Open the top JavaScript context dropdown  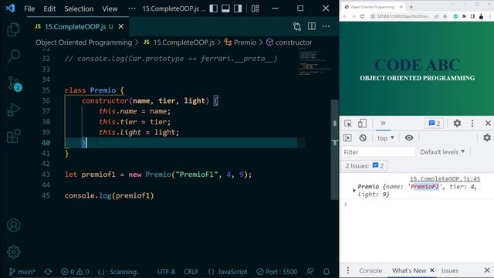pyautogui.click(x=386, y=138)
